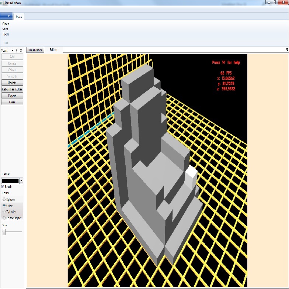Open the tab overflow arrow at far right

pos(287,49)
